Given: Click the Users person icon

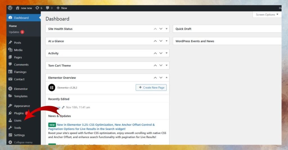Looking at the screenshot, I should 10,120.
